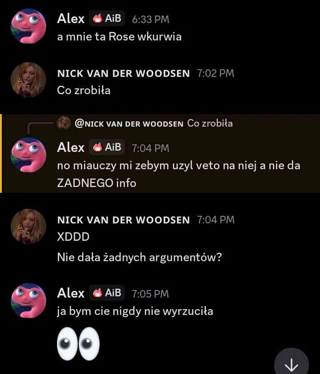This screenshot has width=320, height=374.
Task: Jump to replied message "Co zrobiła" preview
Action: pyautogui.click(x=210, y=123)
